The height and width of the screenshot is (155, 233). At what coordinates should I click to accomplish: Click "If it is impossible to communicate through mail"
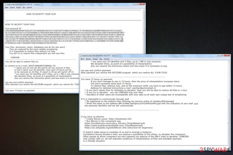pyautogui.click(x=105, y=99)
